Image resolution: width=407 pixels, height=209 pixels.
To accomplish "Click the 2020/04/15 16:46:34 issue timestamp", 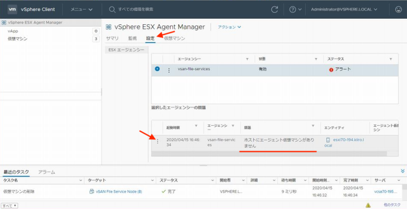I will [183, 142].
